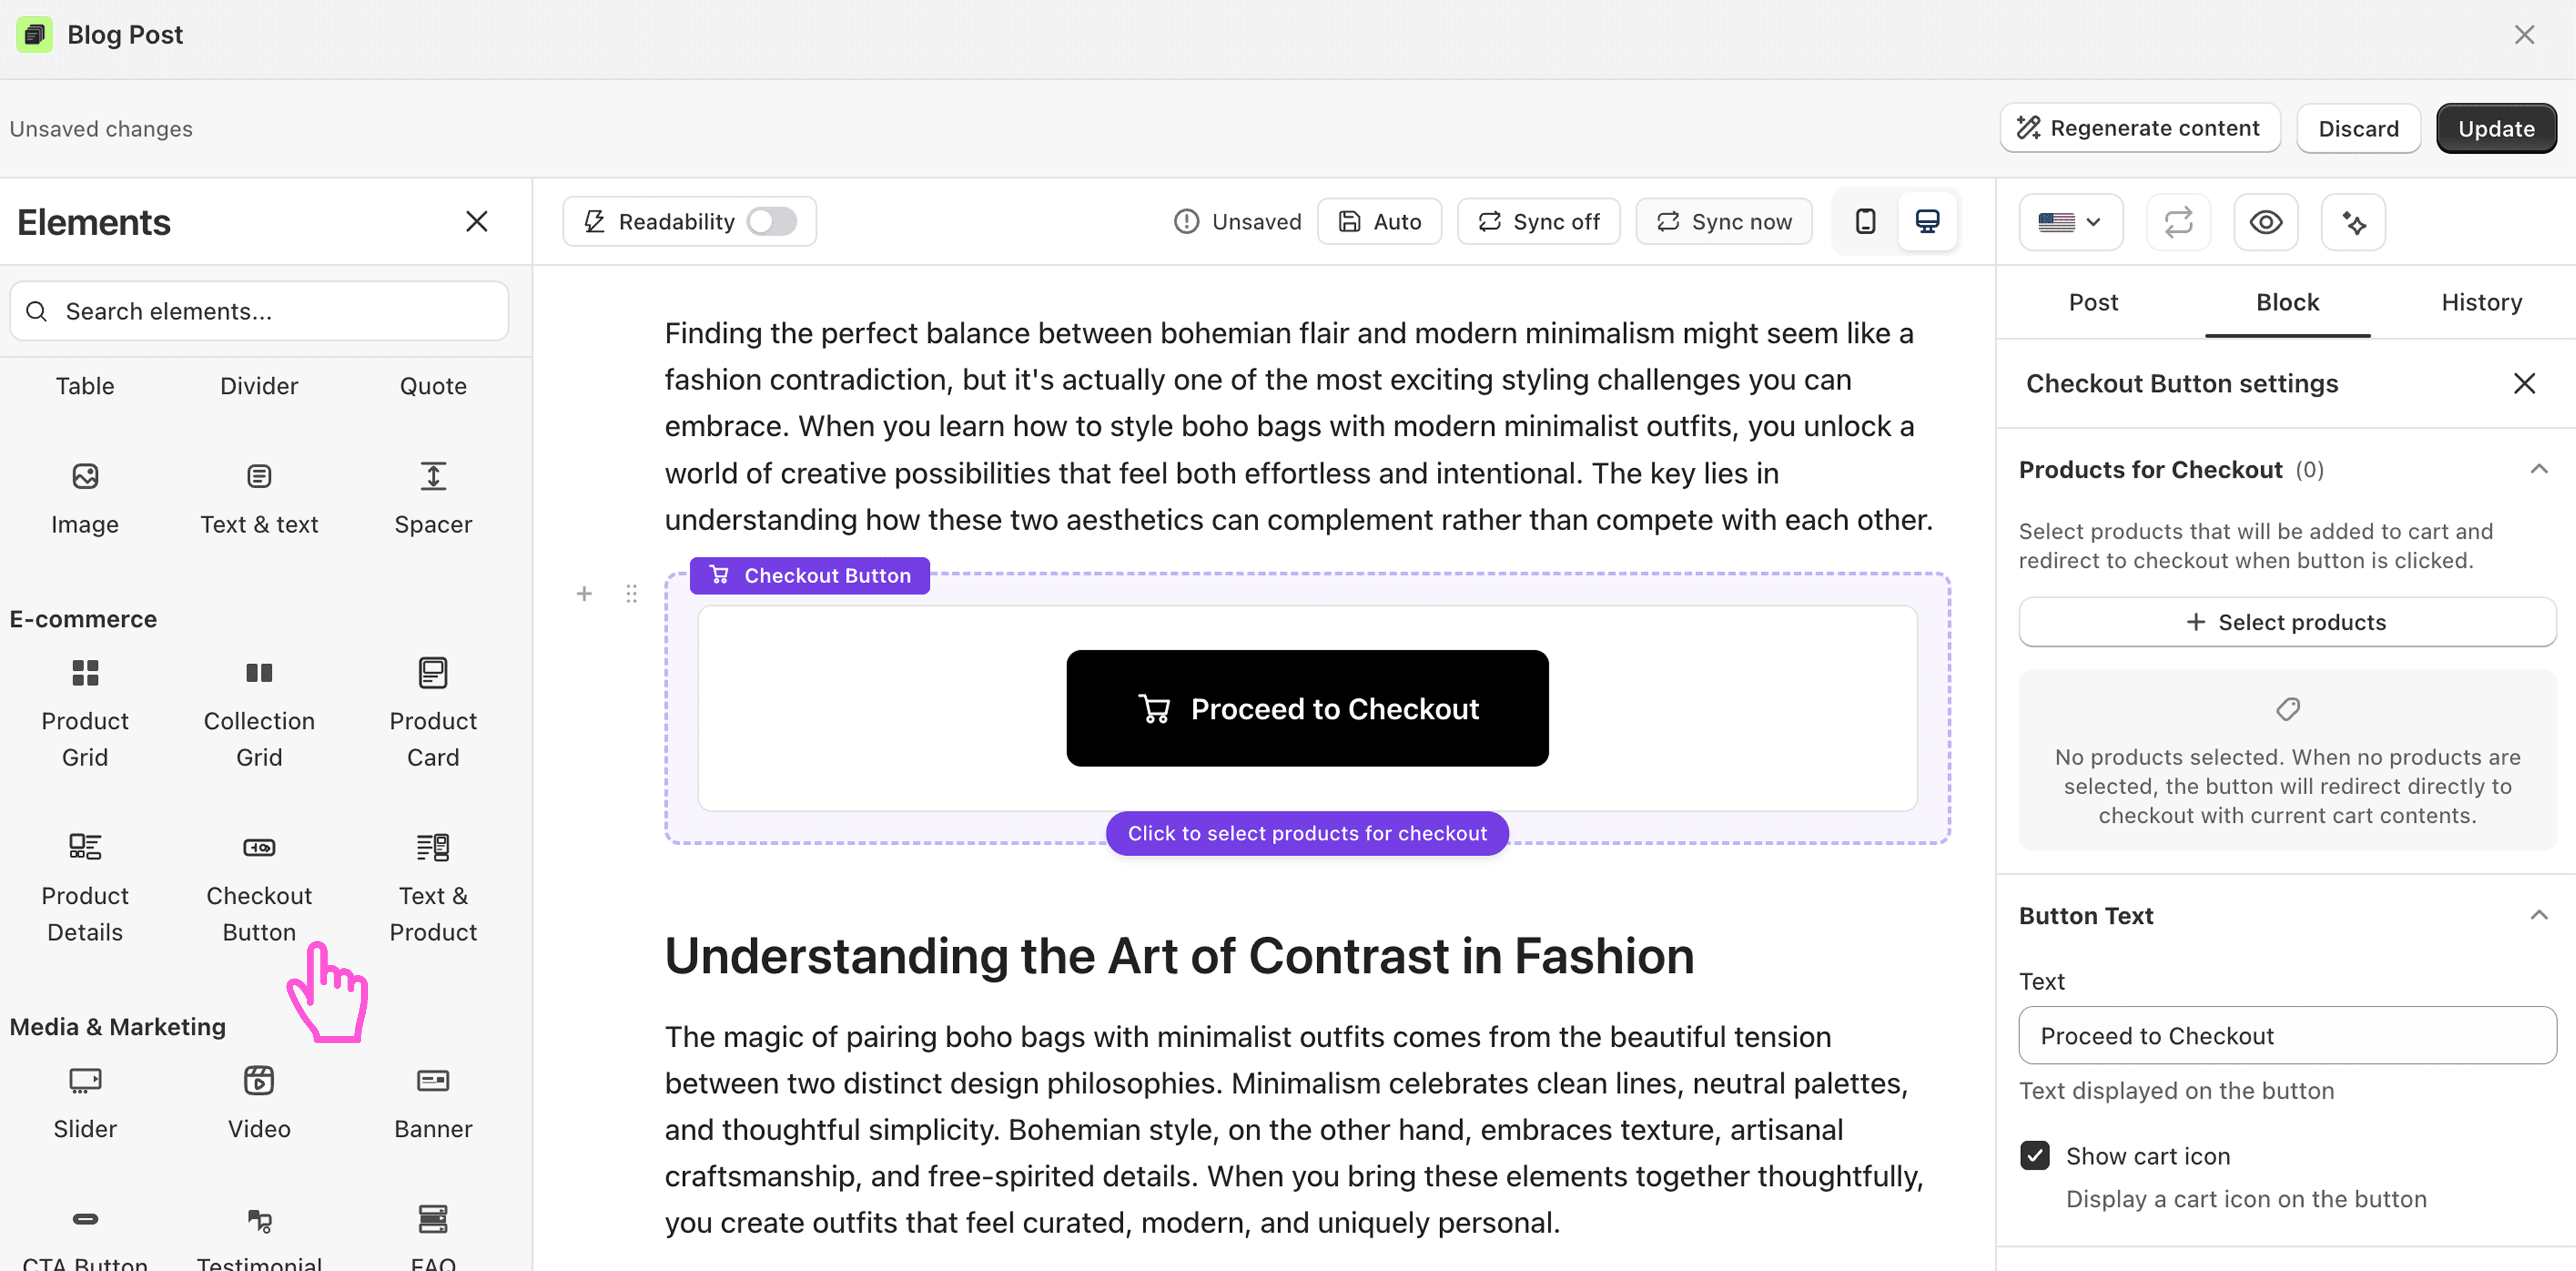The image size is (2576, 1271).
Task: Insert a Collection Grid element
Action: 259,713
